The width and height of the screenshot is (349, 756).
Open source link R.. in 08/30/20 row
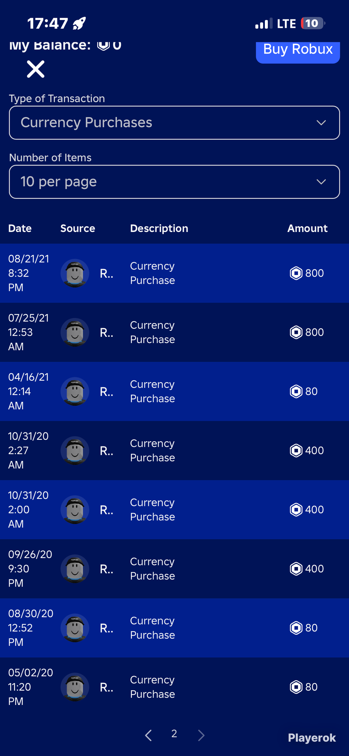106,628
